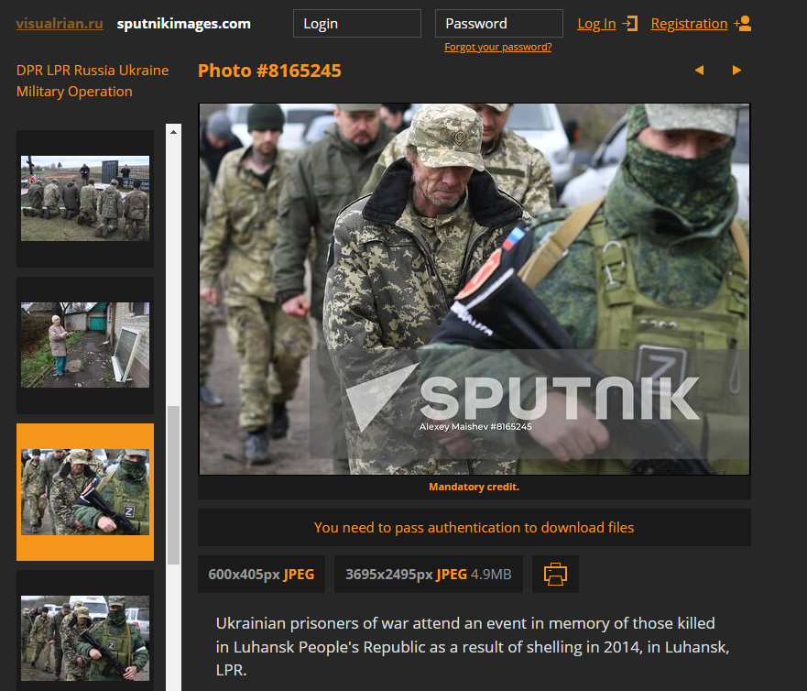Click the Mandatory credit text

[x=474, y=488]
